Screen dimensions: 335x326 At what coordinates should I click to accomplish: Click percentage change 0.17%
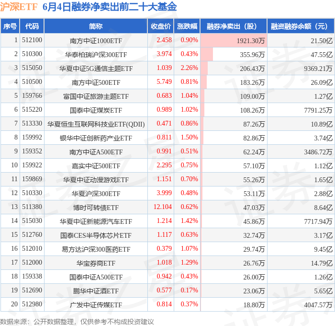coord(190,290)
